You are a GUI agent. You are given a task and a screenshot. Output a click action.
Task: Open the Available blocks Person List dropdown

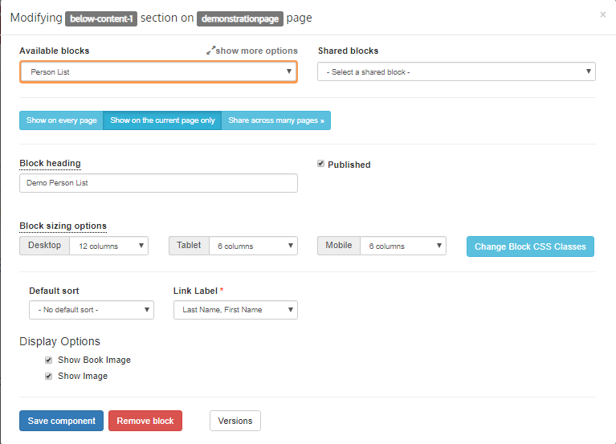click(x=158, y=72)
